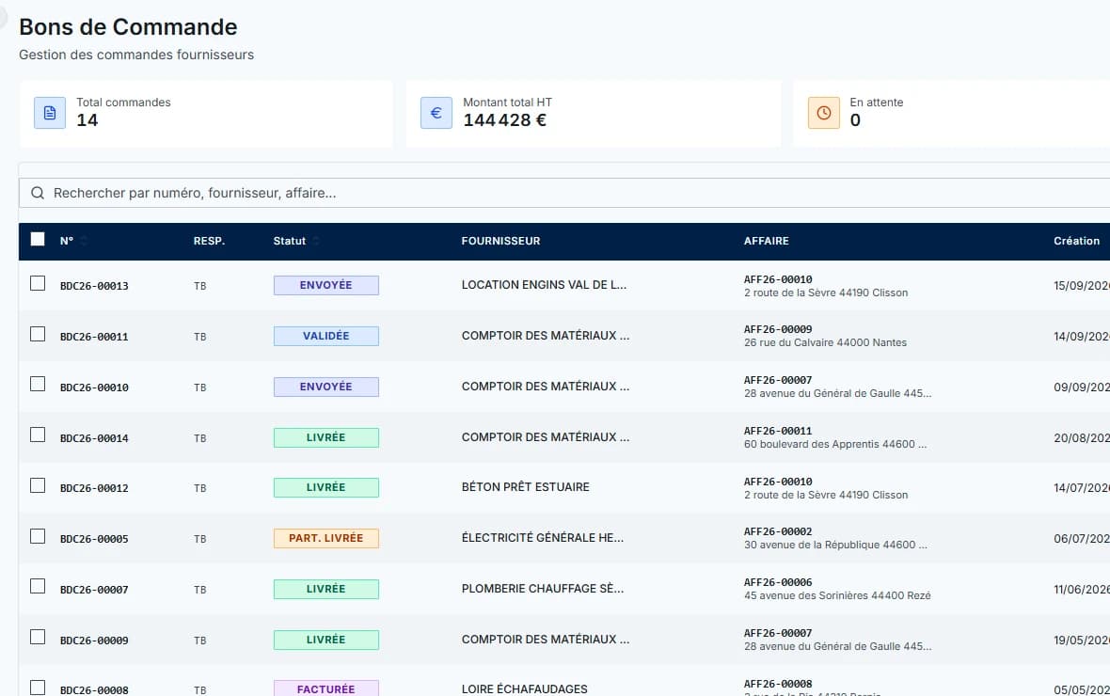Open order number BDC26-00010
Image resolution: width=1110 pixels, height=696 pixels.
(94, 388)
